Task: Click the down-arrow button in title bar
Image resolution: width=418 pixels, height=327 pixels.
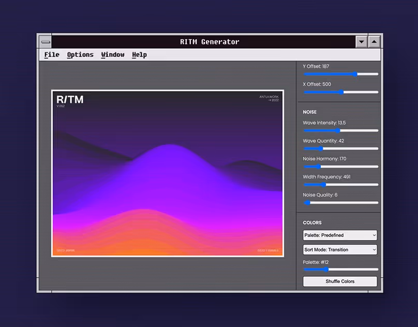Action: tap(362, 42)
